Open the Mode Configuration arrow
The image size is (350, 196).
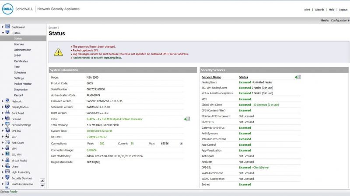[349, 21]
